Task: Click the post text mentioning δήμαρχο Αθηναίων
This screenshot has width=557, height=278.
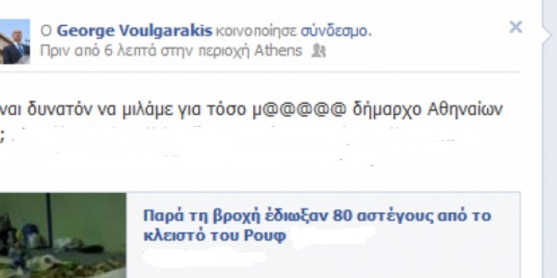Action: point(252,110)
